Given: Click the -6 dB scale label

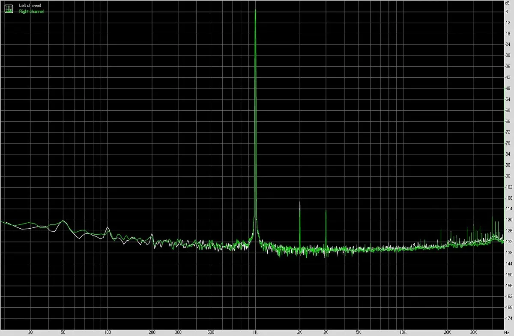Looking at the screenshot, I should pyautogui.click(x=507, y=12).
